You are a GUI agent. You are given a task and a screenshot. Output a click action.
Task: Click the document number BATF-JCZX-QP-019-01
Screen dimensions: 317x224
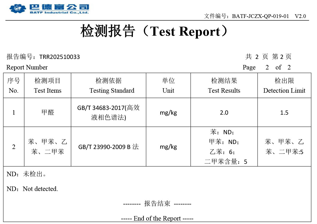pos(260,16)
